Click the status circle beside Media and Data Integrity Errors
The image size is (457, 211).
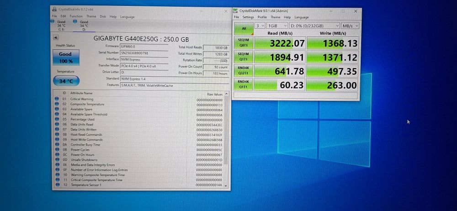(x=57, y=165)
